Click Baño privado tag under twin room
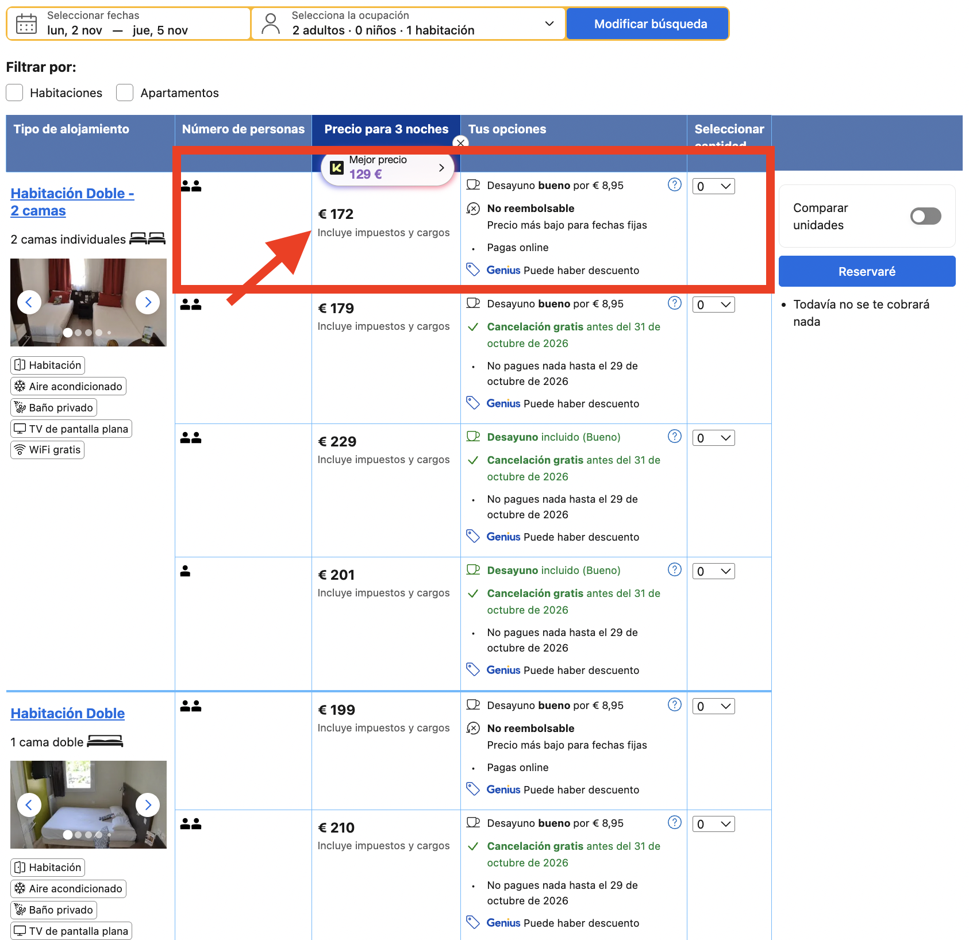 pyautogui.click(x=54, y=407)
